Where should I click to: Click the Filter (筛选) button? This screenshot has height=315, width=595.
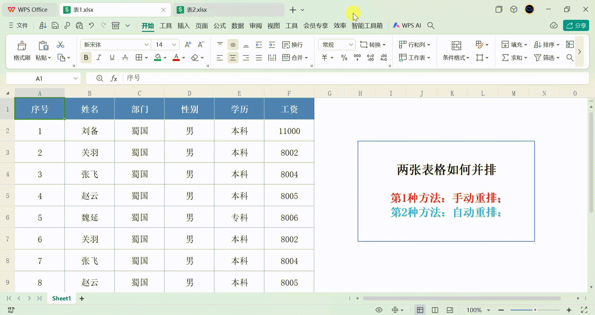click(547, 57)
